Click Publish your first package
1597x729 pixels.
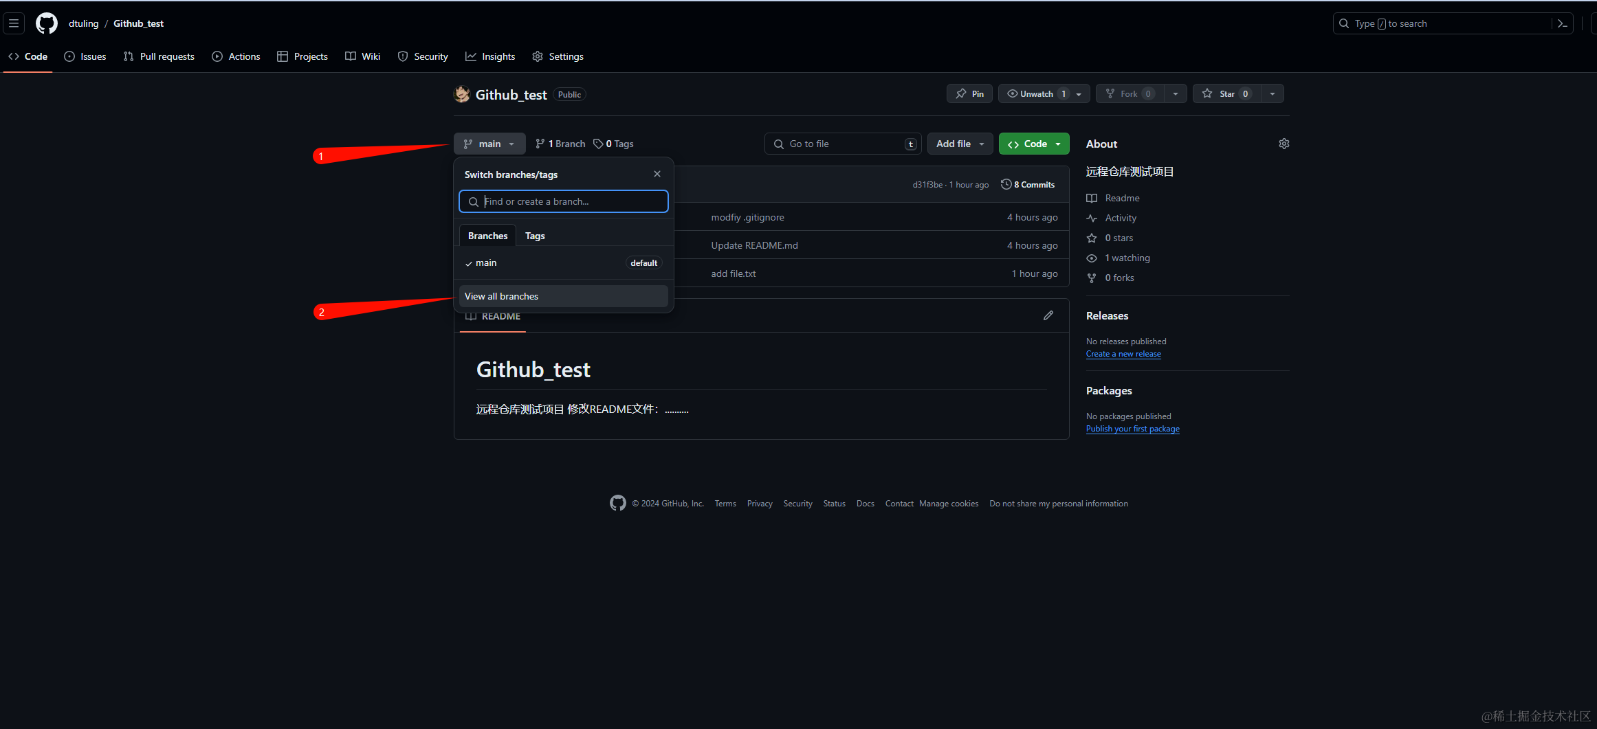[1132, 429]
